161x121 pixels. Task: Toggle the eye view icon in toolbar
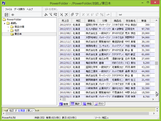(x=13, y=15)
